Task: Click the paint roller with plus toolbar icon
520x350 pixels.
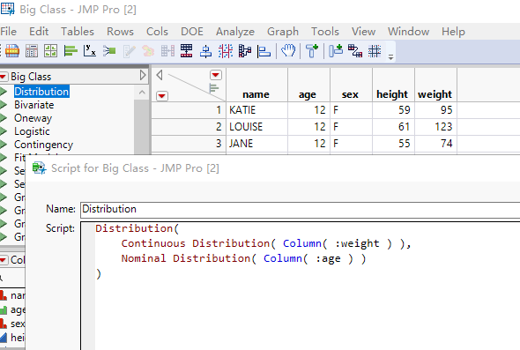Action: (312, 51)
